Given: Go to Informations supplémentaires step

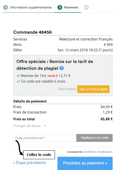Looking at the screenshot, I should coord(31,8).
